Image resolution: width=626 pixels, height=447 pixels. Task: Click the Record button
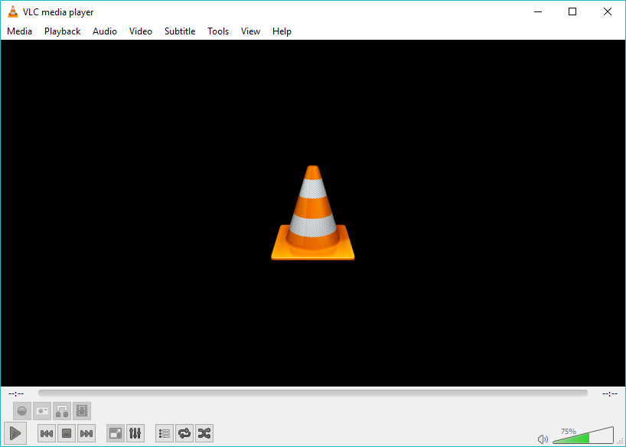pos(22,411)
